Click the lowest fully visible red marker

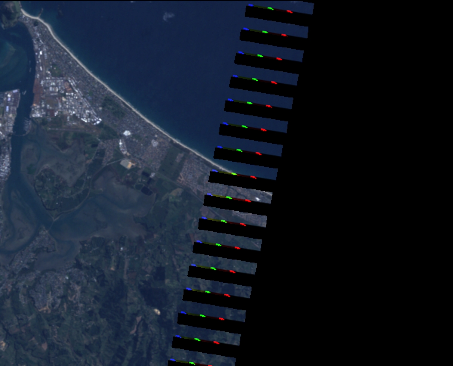click(x=216, y=342)
